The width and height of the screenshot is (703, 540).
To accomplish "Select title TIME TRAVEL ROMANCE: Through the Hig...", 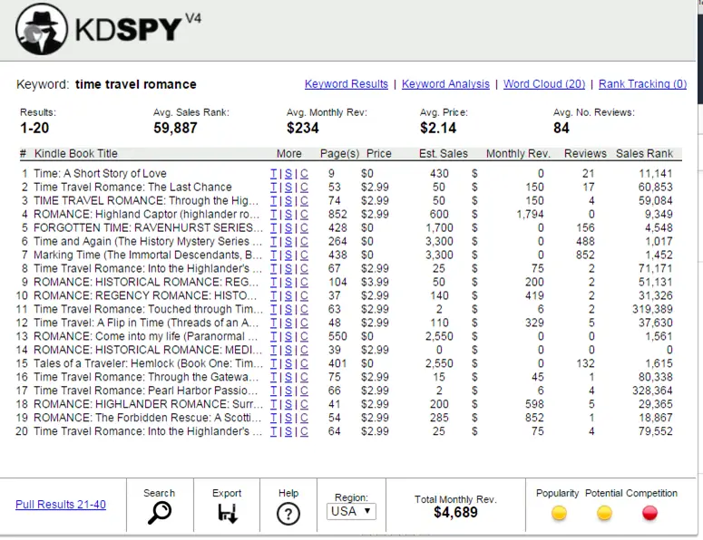I will tap(146, 200).
